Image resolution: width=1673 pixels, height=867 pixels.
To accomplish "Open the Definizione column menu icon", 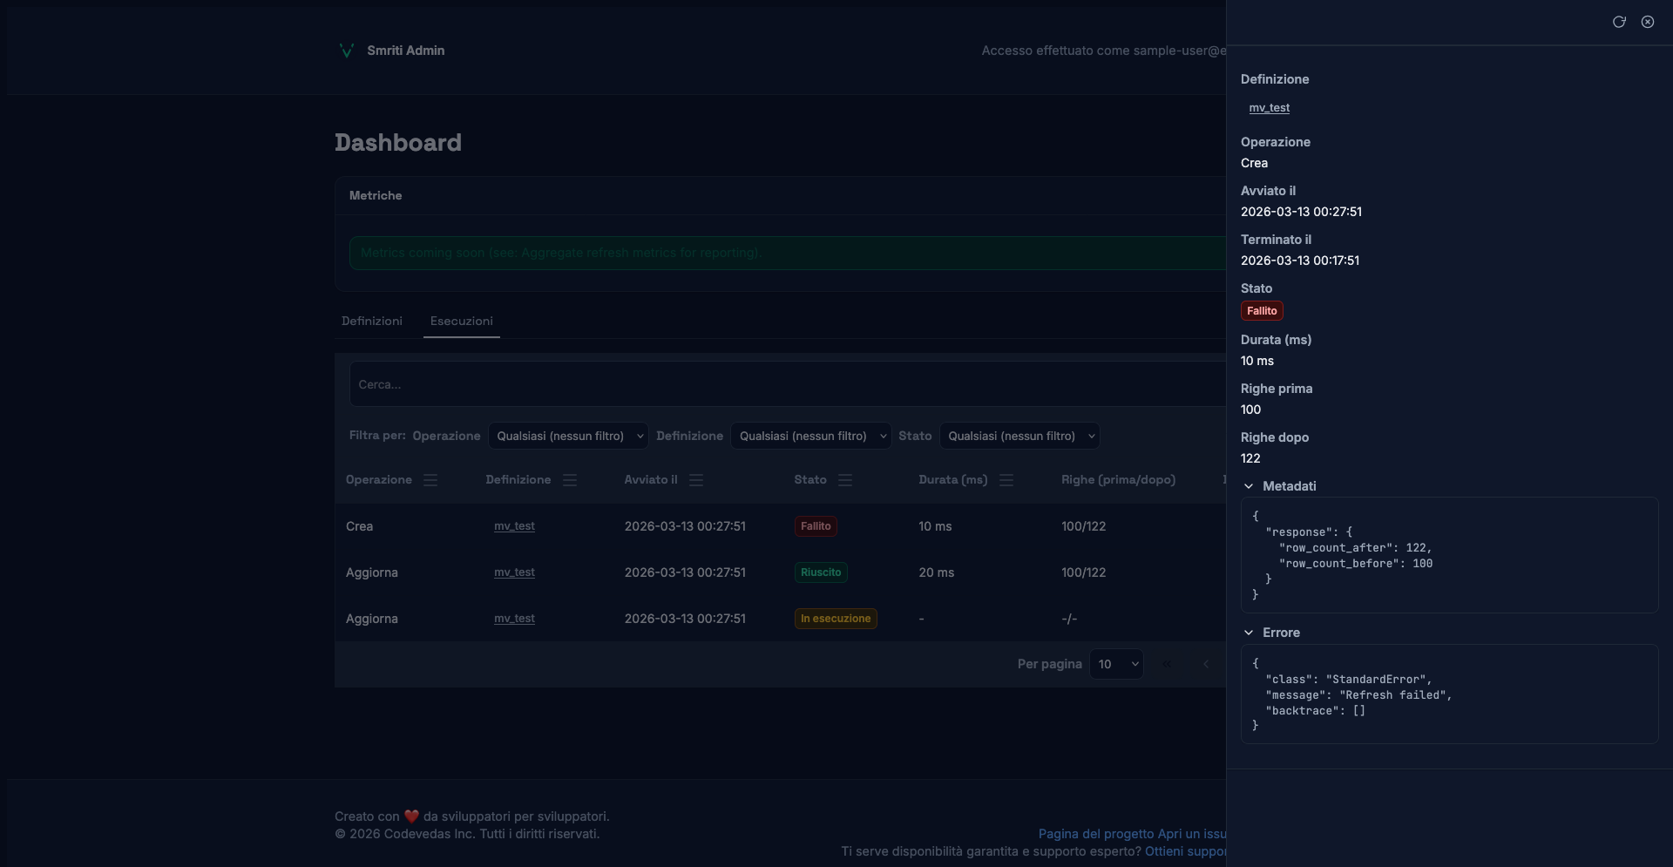I will pos(570,480).
